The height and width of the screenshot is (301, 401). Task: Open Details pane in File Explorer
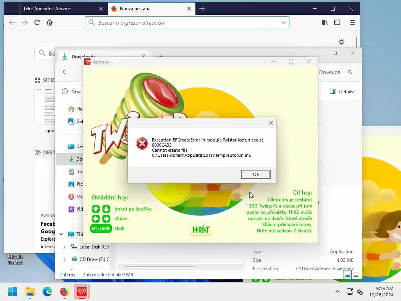(x=341, y=91)
